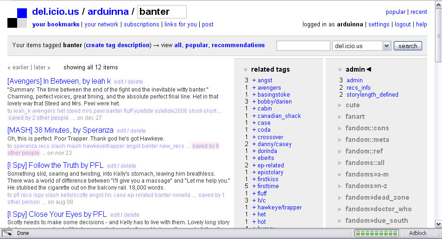Click the vertical scrollbar up arrow

tap(439, 5)
